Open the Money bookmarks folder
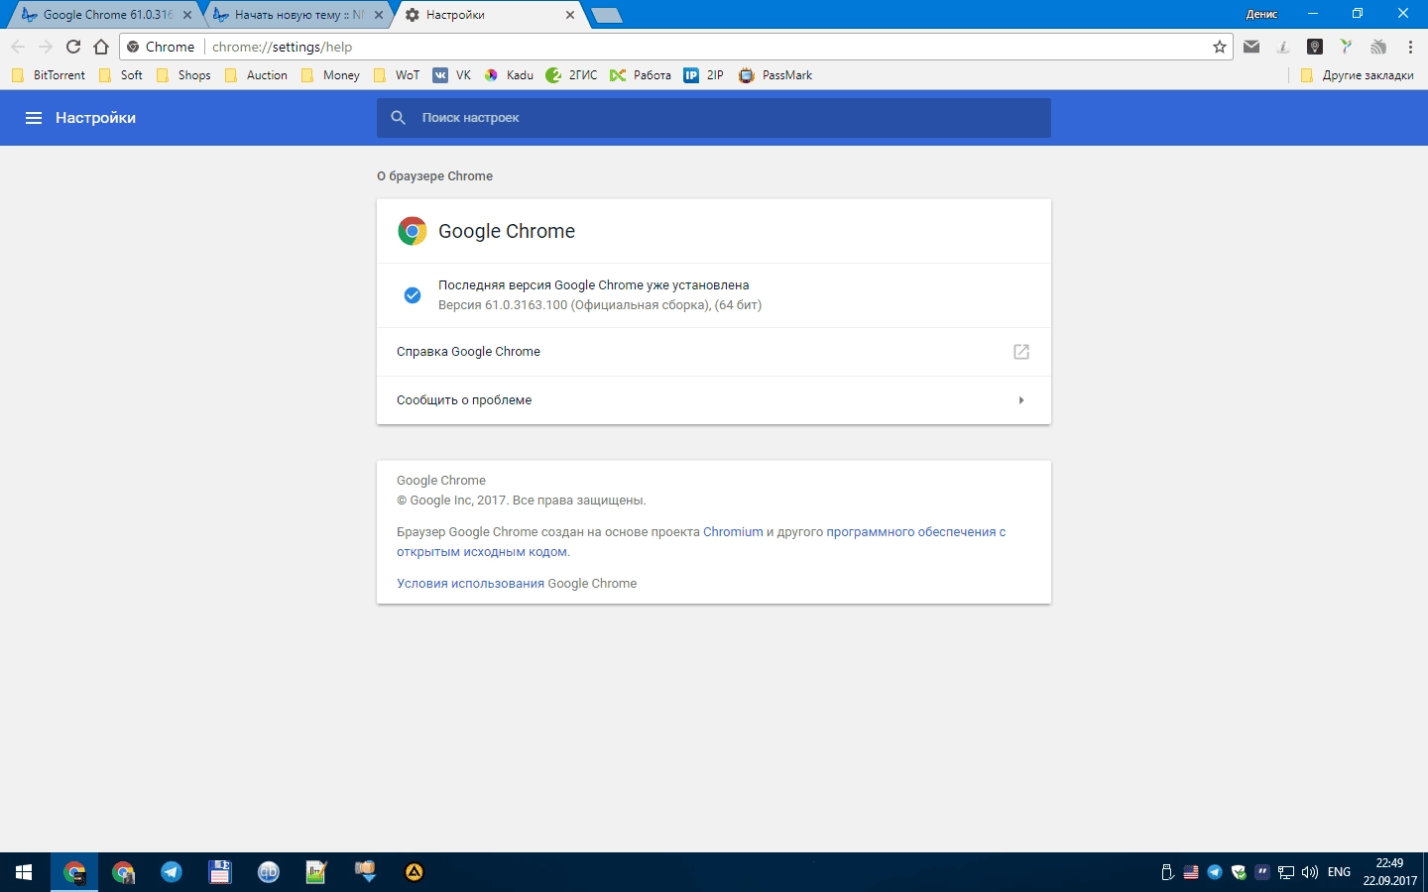Viewport: 1428px width, 892px height. coord(330,75)
